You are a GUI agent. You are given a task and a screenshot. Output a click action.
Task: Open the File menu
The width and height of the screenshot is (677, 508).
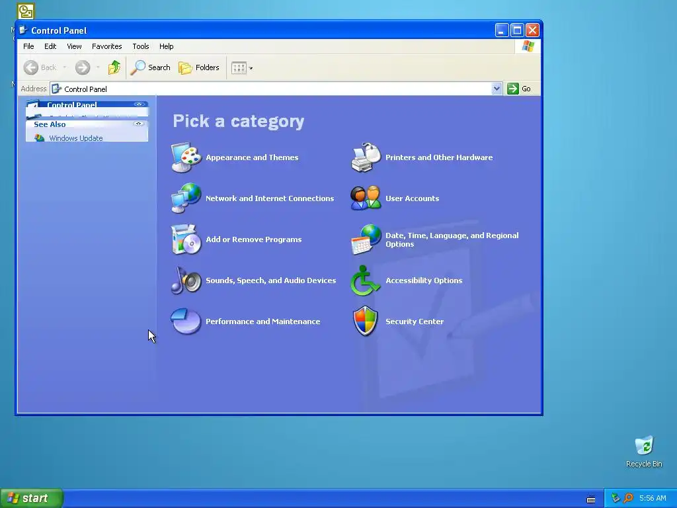pos(28,46)
